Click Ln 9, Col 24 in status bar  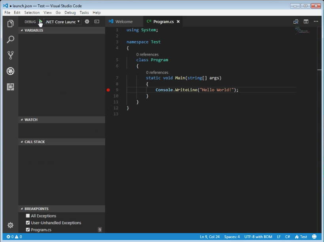coord(210,236)
